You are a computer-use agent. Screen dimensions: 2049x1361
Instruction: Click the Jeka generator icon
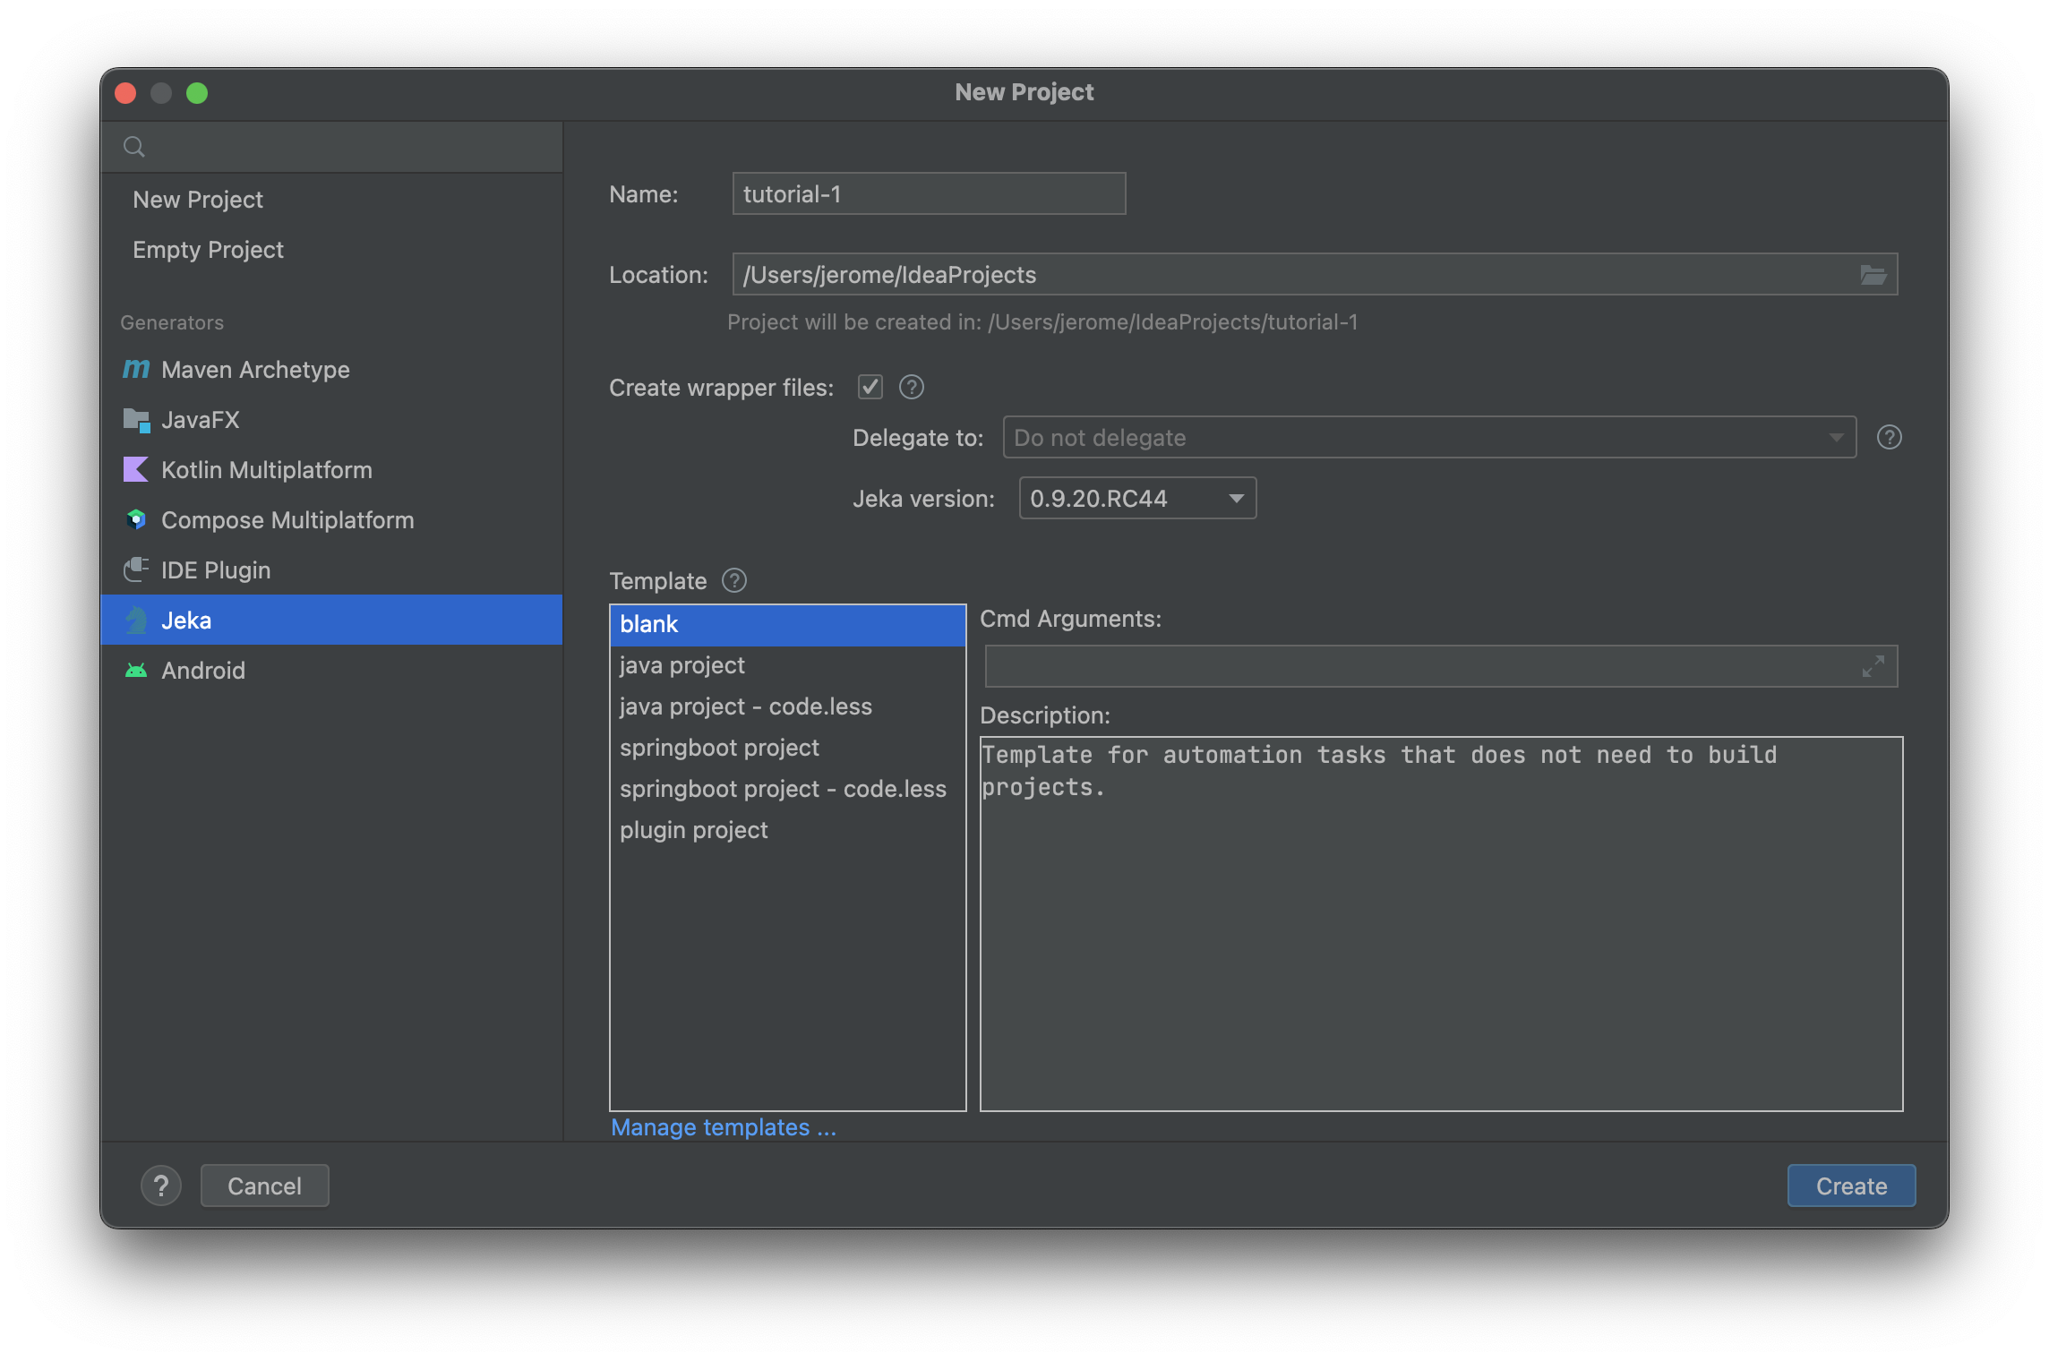pos(136,620)
